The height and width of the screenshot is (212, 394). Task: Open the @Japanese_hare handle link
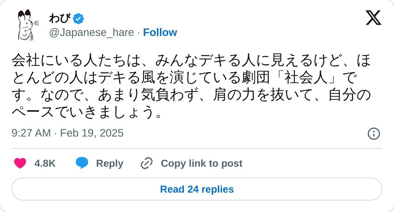(x=91, y=33)
